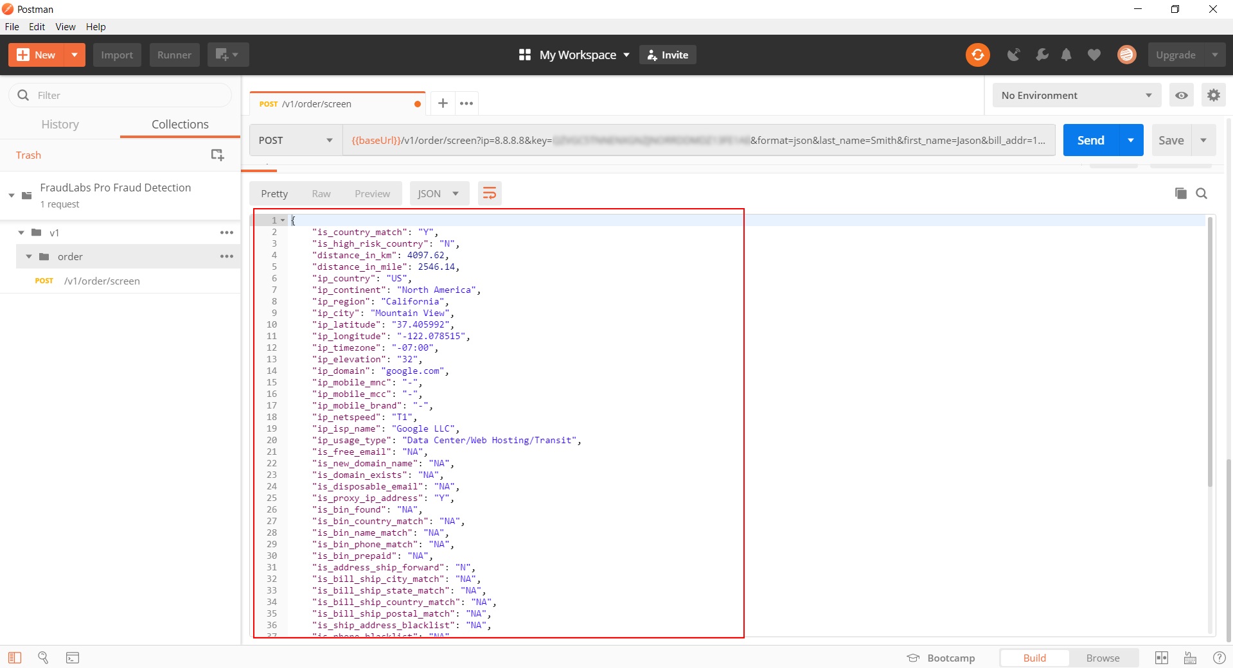
Task: Switch to Browse mode
Action: click(x=1103, y=658)
